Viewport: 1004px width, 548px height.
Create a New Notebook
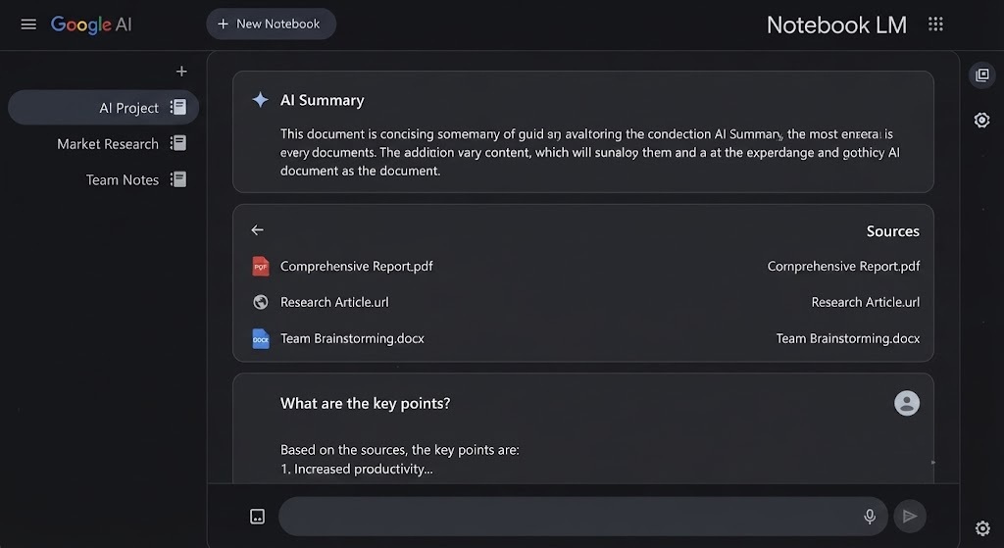point(271,24)
